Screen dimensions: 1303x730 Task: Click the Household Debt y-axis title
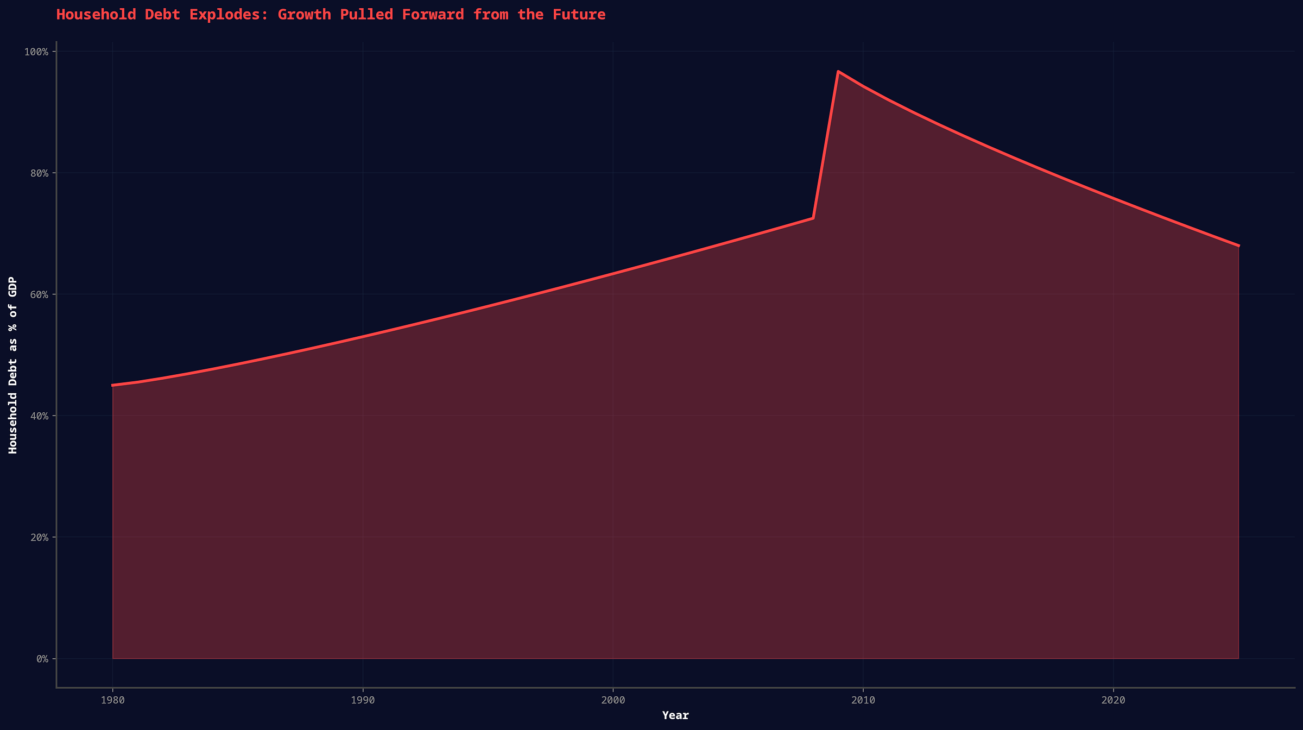[x=13, y=365]
